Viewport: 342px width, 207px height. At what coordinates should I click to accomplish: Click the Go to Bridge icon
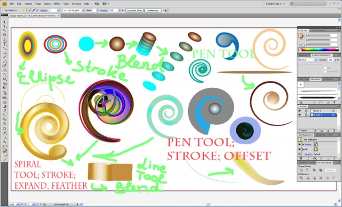coord(97,4)
